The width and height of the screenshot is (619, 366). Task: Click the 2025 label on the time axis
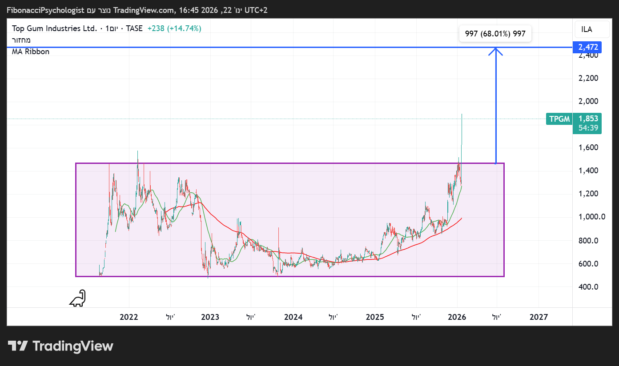(x=375, y=317)
